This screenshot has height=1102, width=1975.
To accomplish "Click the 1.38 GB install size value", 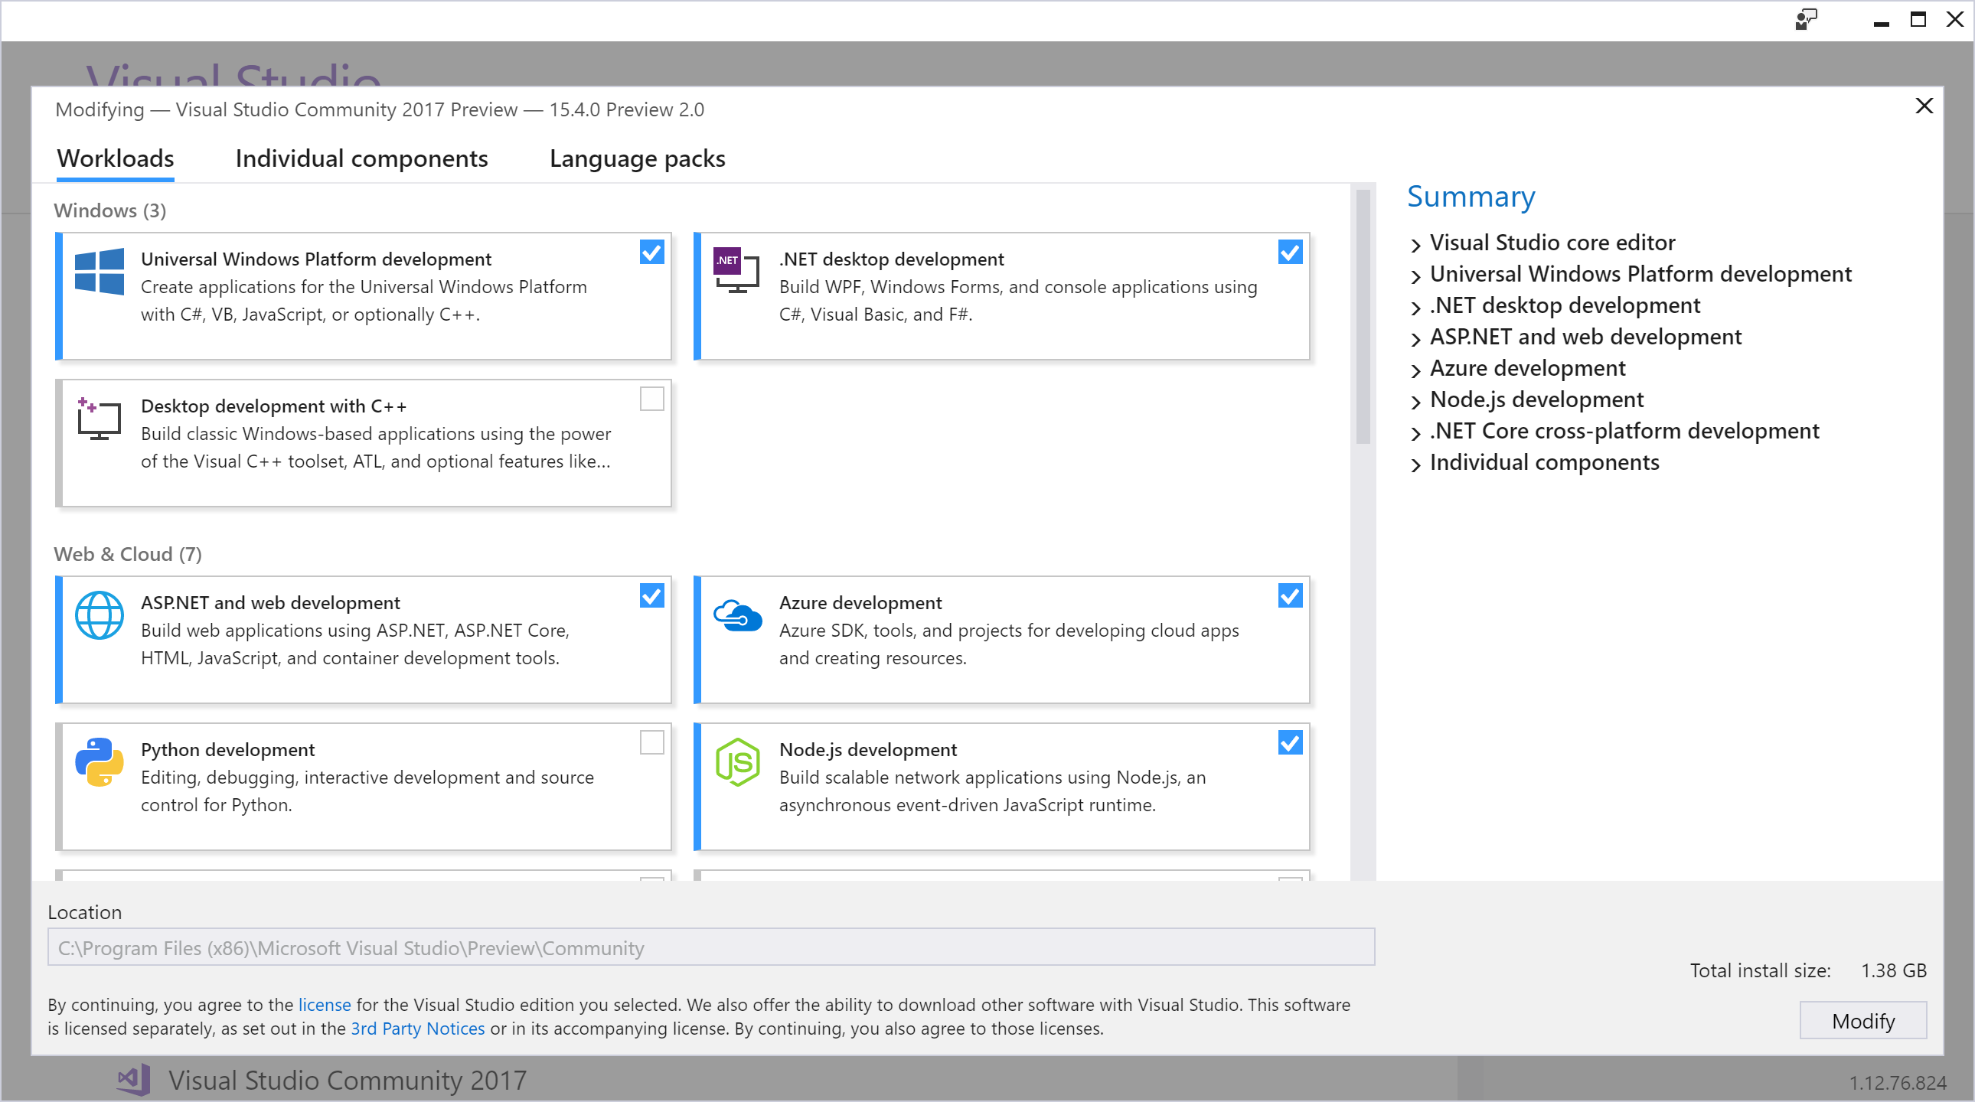I will [1894, 970].
